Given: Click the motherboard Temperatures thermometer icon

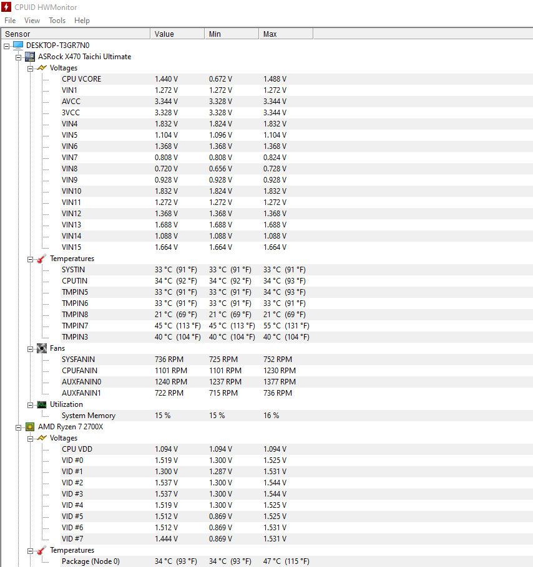Looking at the screenshot, I should pos(42,259).
